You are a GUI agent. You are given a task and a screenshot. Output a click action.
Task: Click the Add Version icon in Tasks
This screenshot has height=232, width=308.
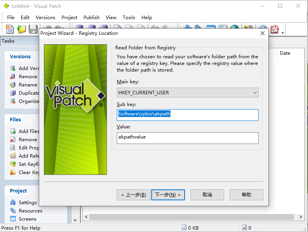click(13, 68)
